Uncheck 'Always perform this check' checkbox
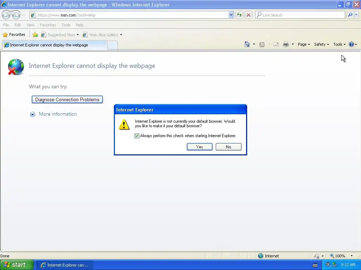Screen dimensions: 361x270 tap(137, 136)
